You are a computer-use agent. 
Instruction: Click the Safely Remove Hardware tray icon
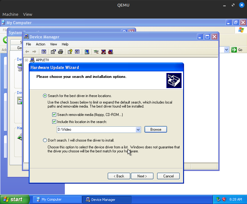(x=218, y=199)
